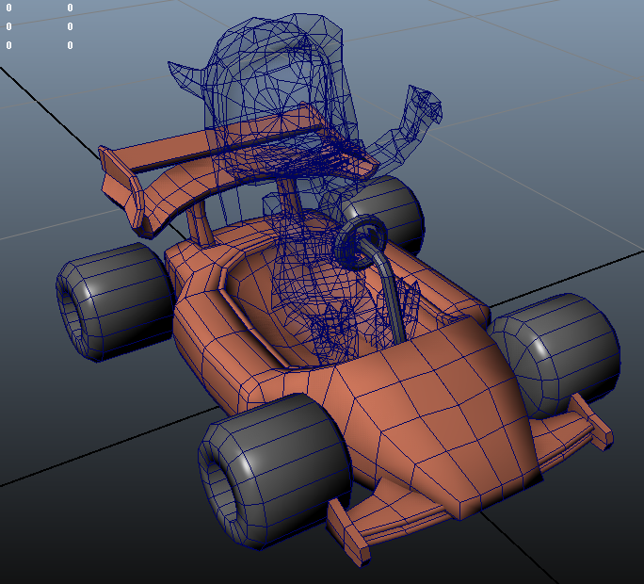Select the rear spoiler's end plate
This screenshot has height=584, width=644.
pos(121,189)
